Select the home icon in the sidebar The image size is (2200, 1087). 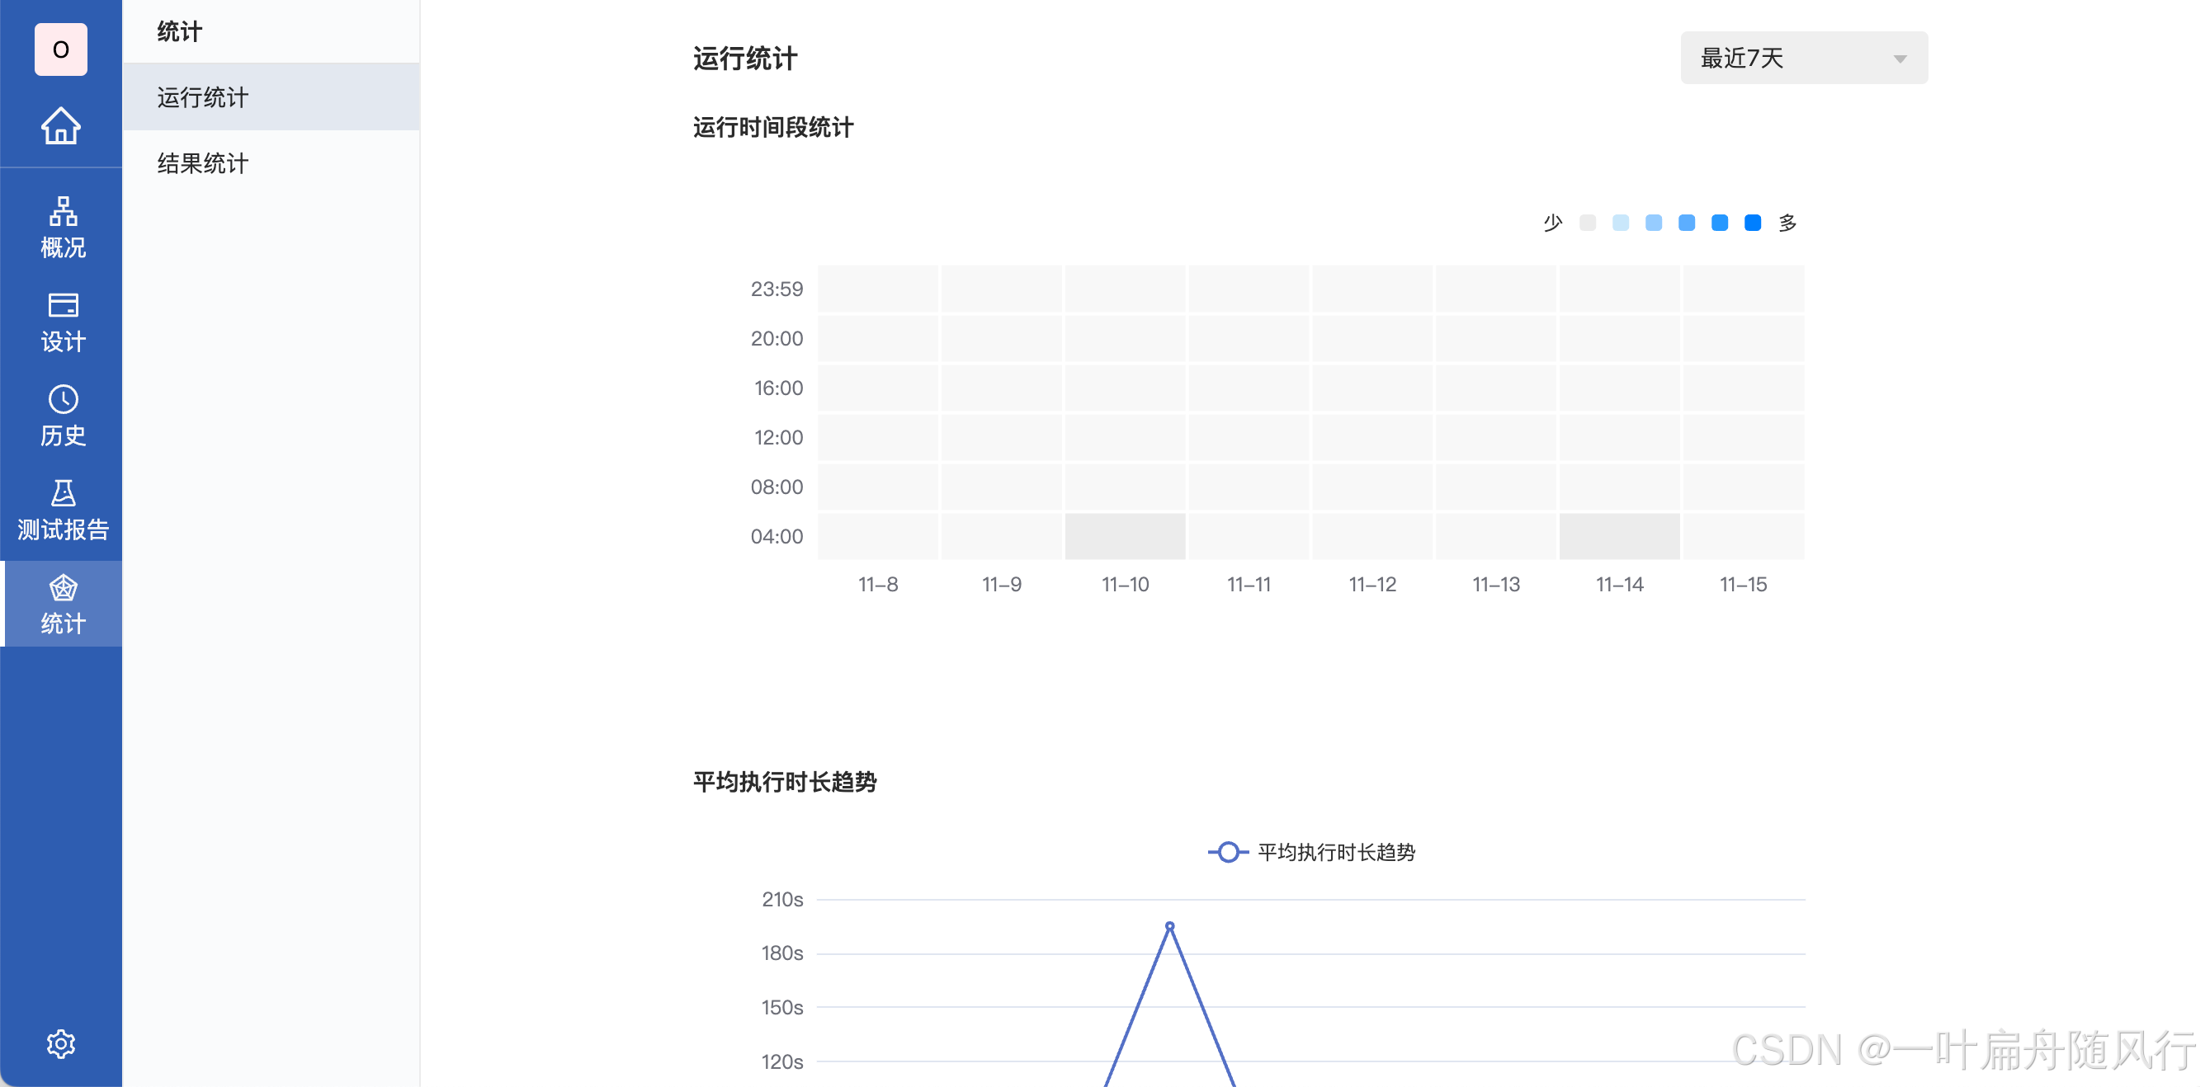tap(60, 126)
